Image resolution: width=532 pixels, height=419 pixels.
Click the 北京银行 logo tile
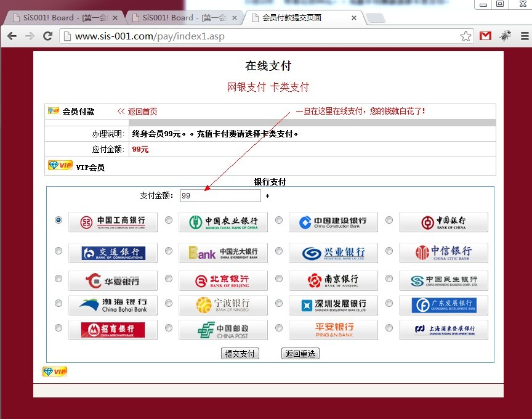(x=224, y=280)
